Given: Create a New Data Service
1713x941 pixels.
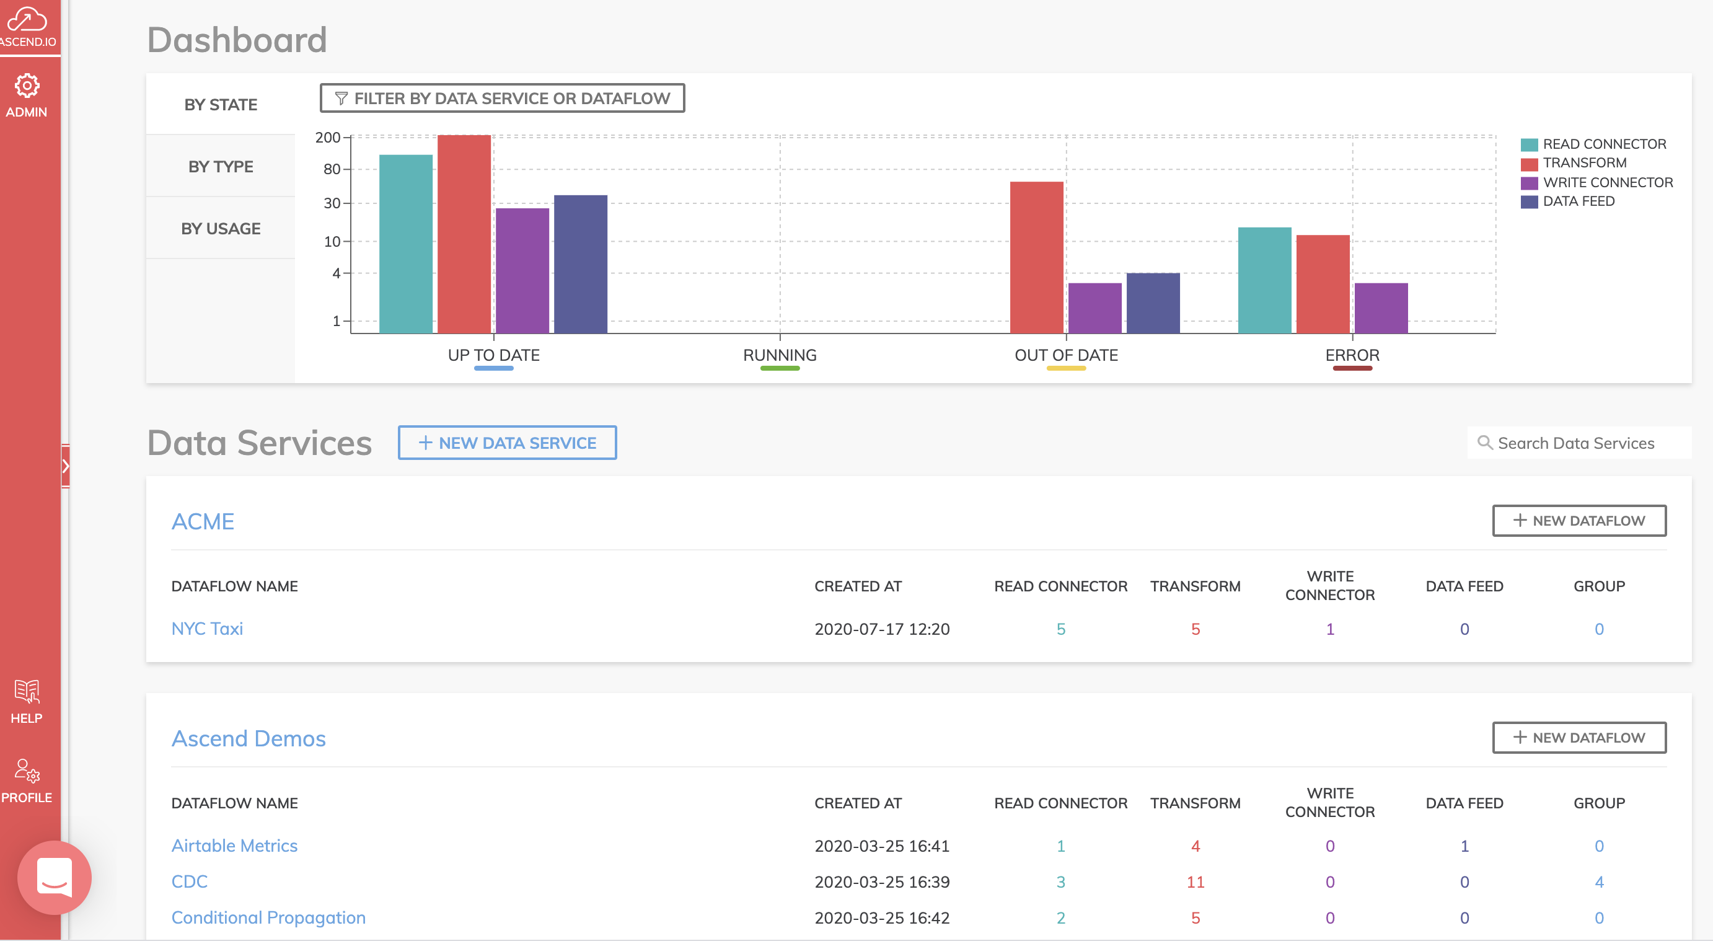Looking at the screenshot, I should 508,443.
